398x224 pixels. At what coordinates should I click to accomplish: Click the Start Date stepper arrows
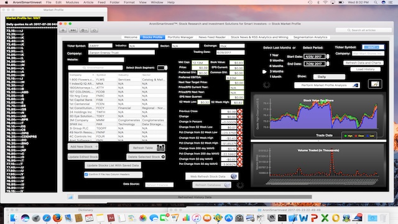click(x=328, y=57)
